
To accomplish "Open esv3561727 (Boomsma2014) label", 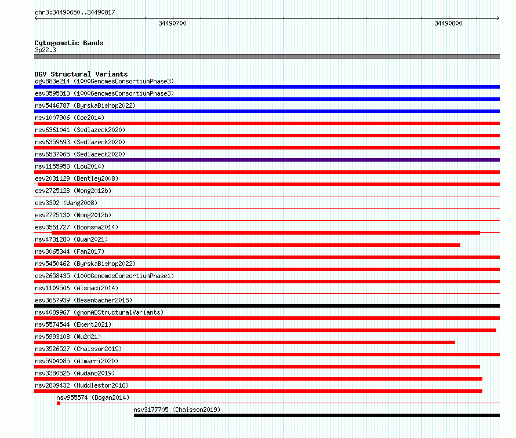I will click(x=77, y=227).
